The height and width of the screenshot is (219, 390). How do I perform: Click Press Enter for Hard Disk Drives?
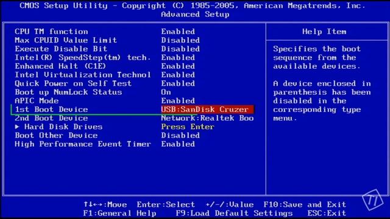[x=188, y=127]
